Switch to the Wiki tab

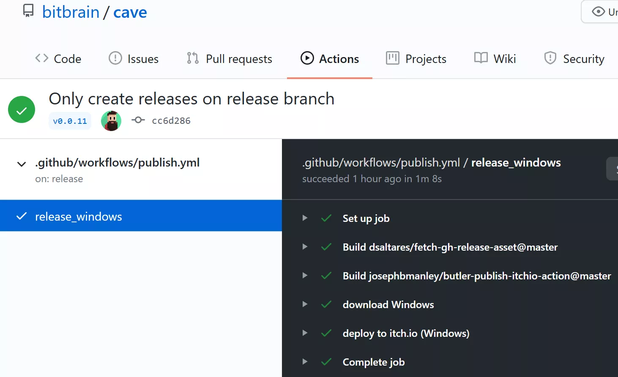[495, 59]
